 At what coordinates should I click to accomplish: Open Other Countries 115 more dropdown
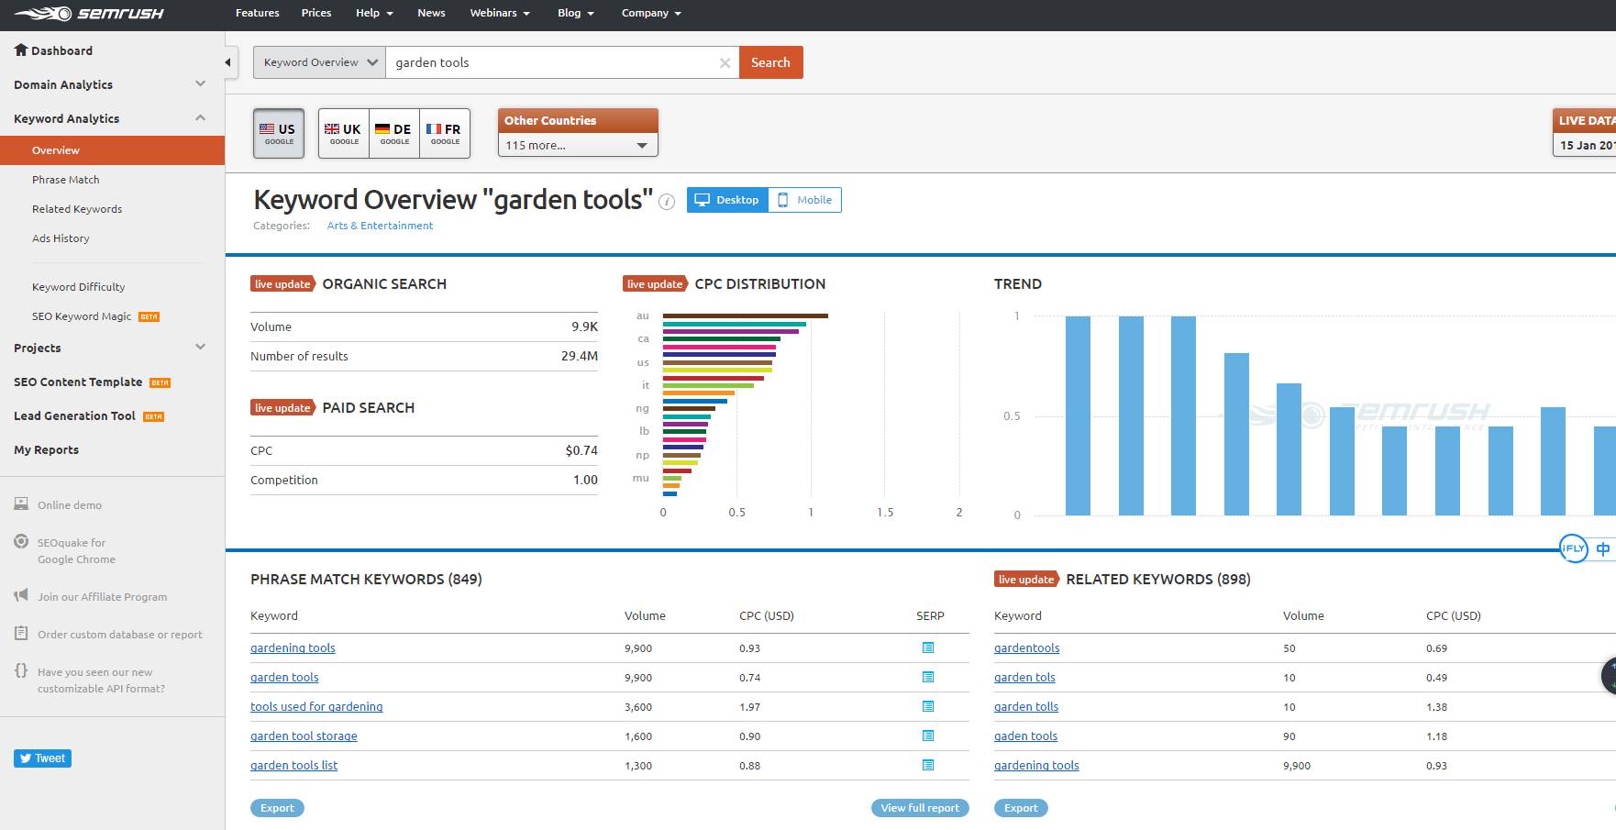pyautogui.click(x=578, y=145)
